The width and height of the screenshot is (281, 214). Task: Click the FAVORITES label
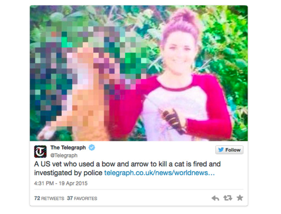pos(85,198)
